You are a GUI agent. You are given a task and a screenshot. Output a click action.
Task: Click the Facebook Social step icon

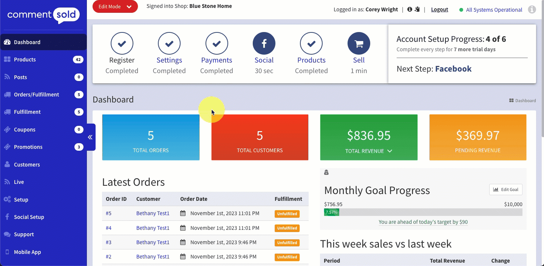pyautogui.click(x=264, y=44)
